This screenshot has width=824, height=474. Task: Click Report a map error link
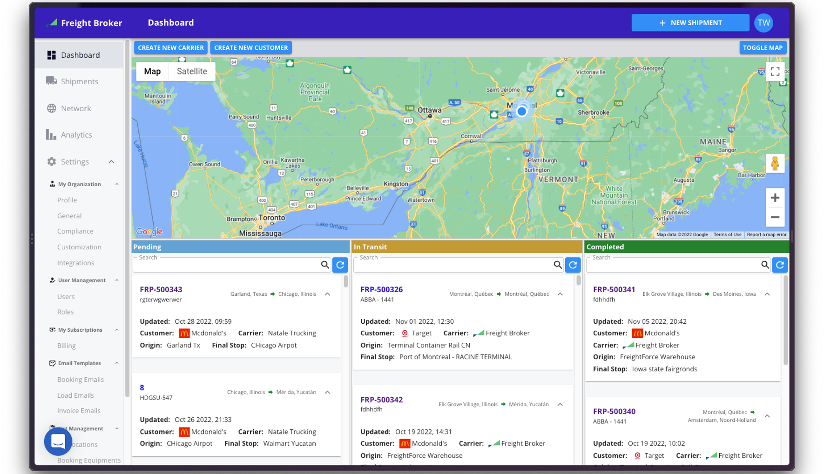click(x=766, y=235)
